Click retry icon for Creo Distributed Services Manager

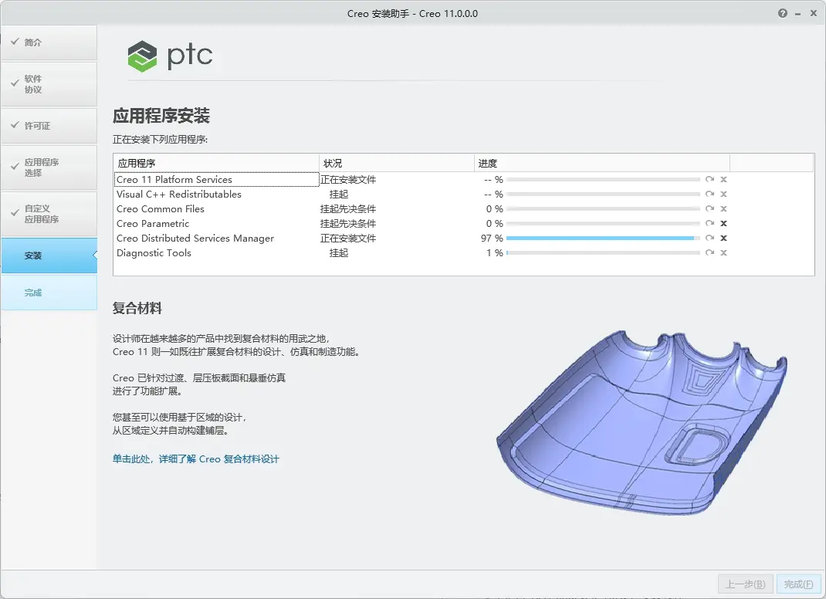[709, 238]
